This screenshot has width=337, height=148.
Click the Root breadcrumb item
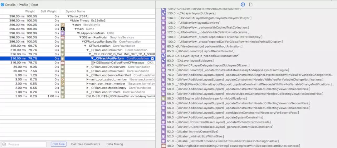tap(35, 5)
